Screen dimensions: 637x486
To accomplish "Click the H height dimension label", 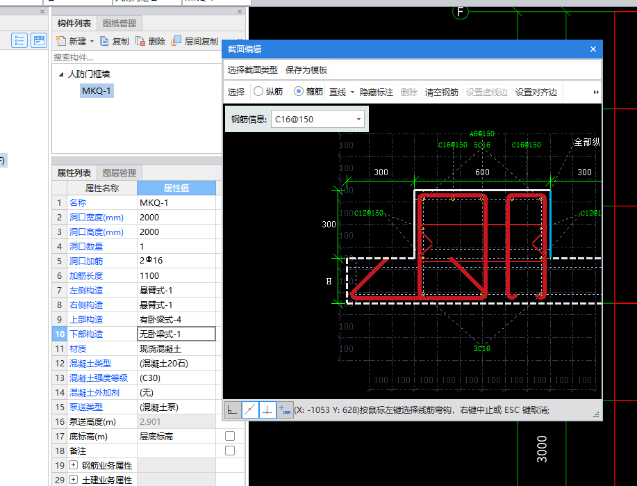I will coord(329,281).
